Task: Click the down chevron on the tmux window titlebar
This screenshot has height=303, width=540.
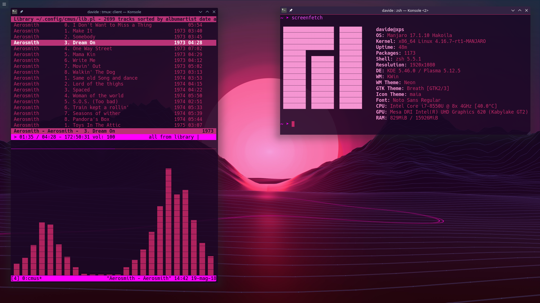Action: tap(201, 12)
